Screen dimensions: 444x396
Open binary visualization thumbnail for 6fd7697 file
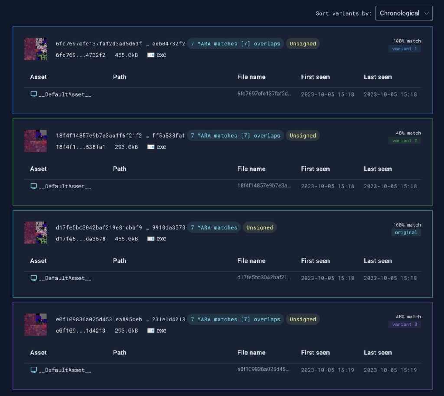(36, 49)
